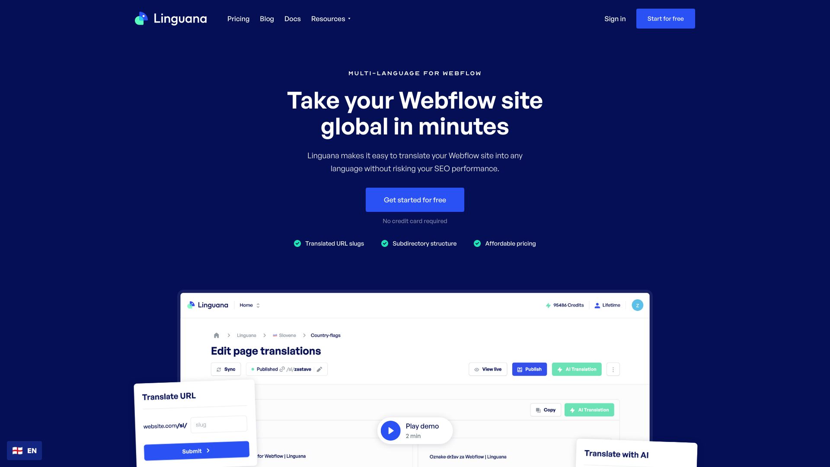Open the Blog menu item
Image resolution: width=830 pixels, height=467 pixels.
click(267, 18)
